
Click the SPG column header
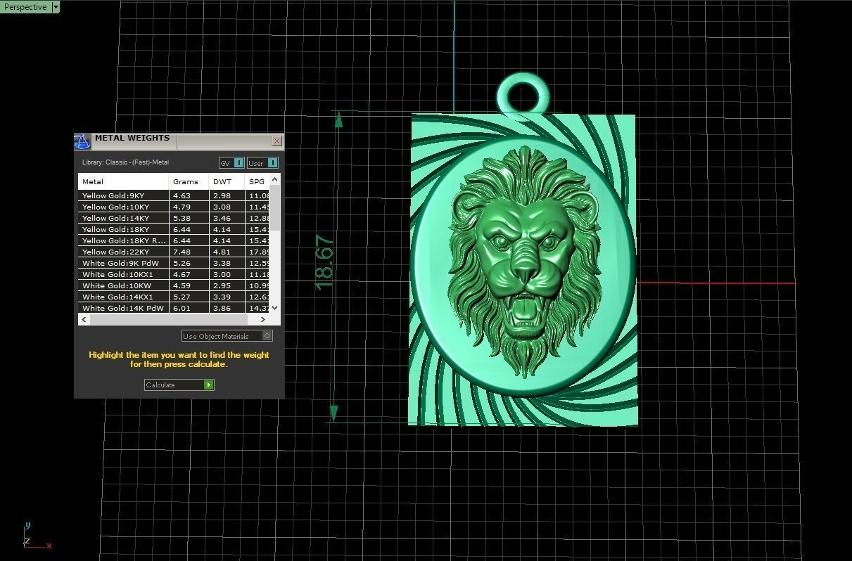click(257, 181)
